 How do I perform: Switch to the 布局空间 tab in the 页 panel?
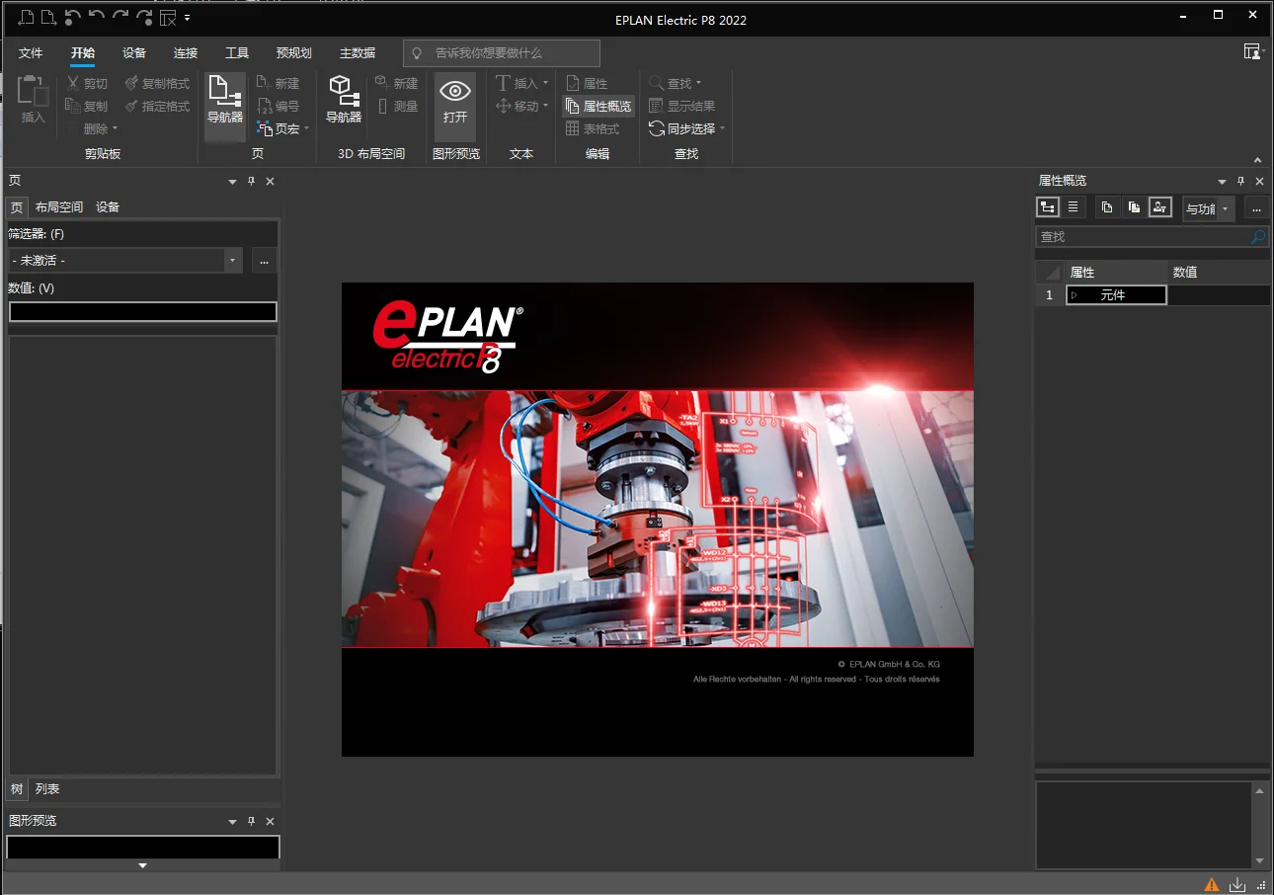click(x=59, y=207)
